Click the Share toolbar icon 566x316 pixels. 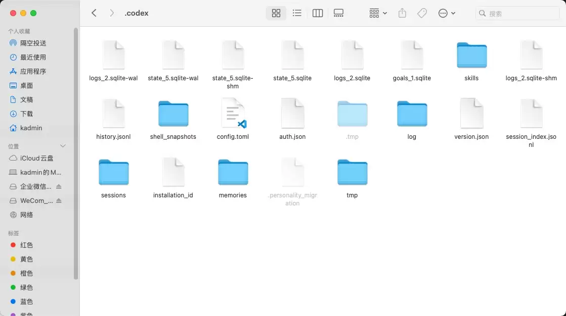click(402, 13)
